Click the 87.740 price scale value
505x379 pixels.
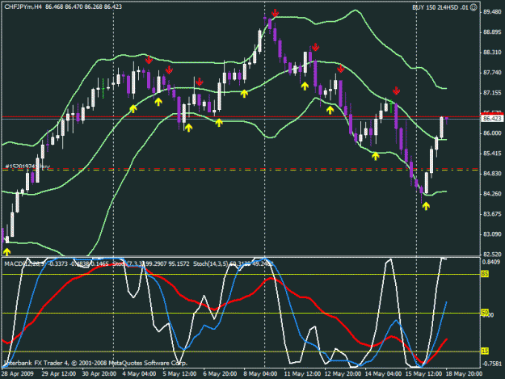tap(492, 73)
